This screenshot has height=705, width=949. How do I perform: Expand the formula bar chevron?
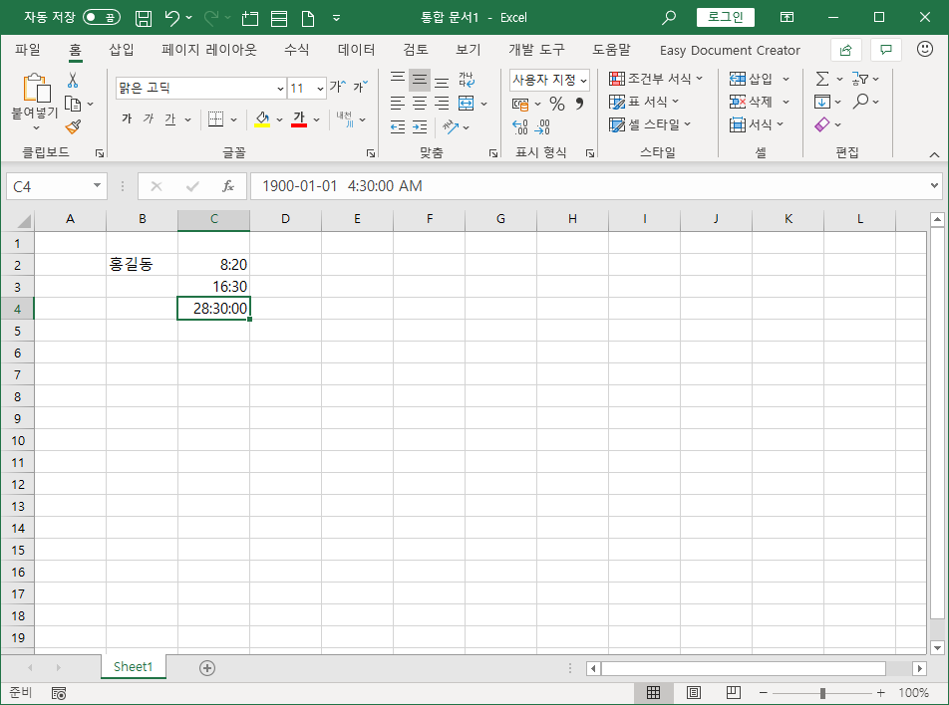(934, 185)
